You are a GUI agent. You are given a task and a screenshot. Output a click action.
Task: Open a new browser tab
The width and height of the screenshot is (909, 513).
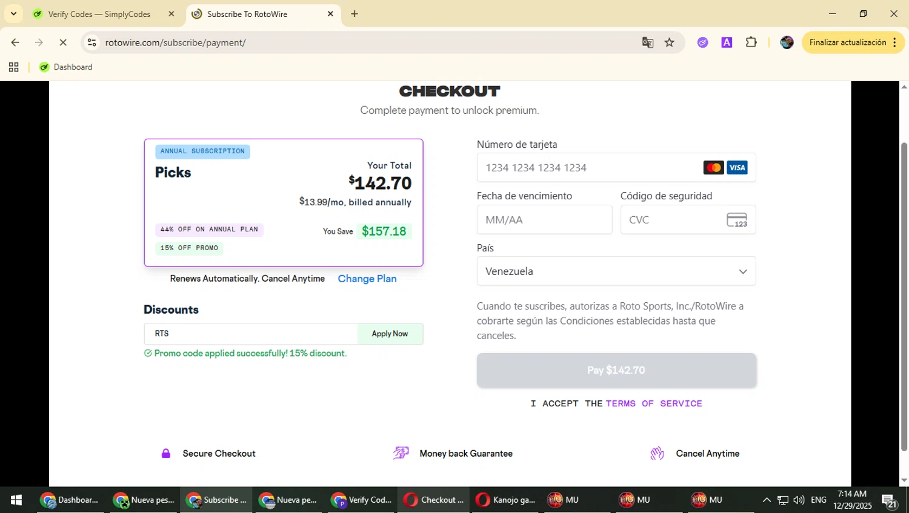click(355, 13)
